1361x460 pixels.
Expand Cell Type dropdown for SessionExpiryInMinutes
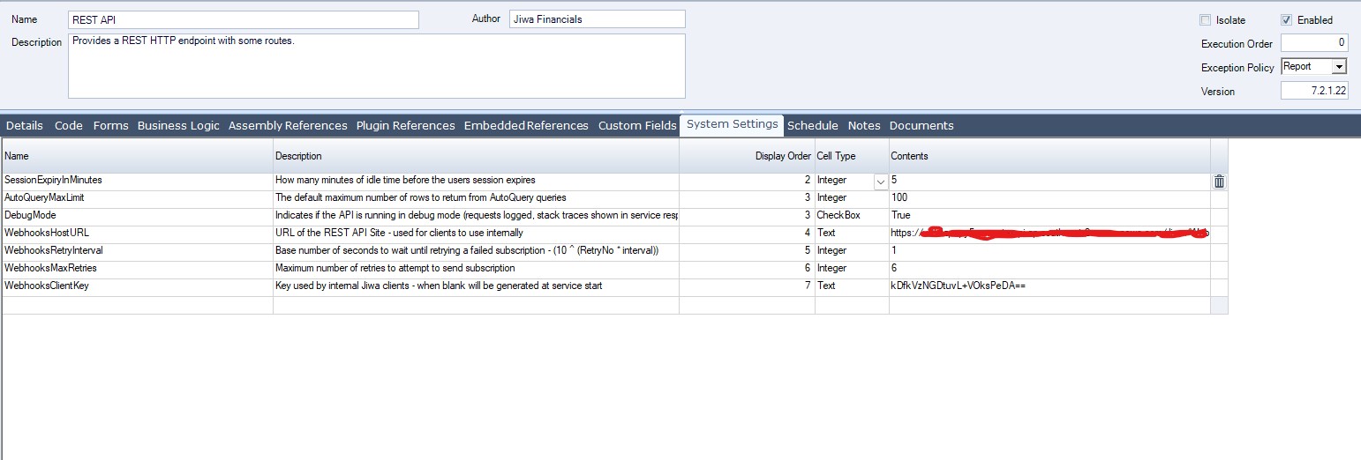point(880,182)
